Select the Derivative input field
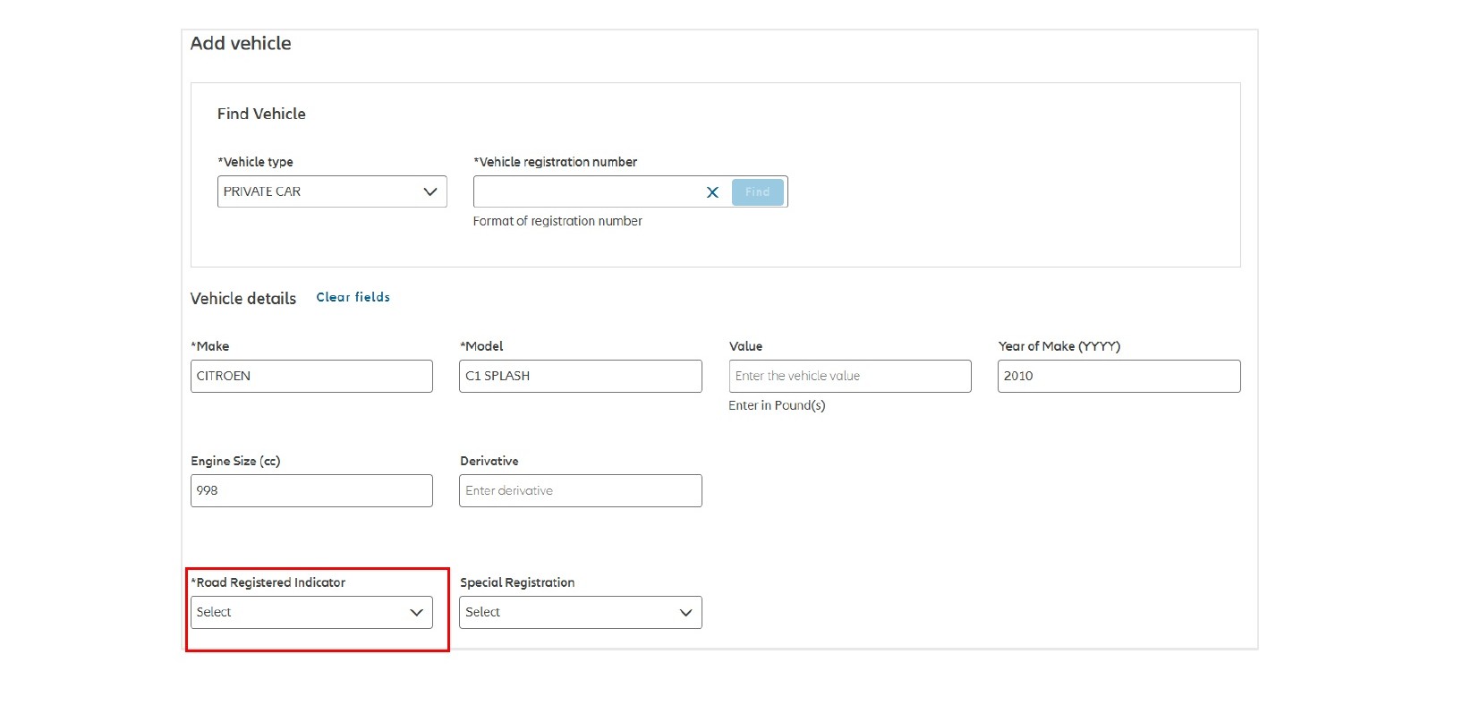The height and width of the screenshot is (705, 1480). click(x=581, y=490)
